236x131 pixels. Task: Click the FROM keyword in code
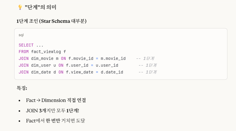(23, 52)
